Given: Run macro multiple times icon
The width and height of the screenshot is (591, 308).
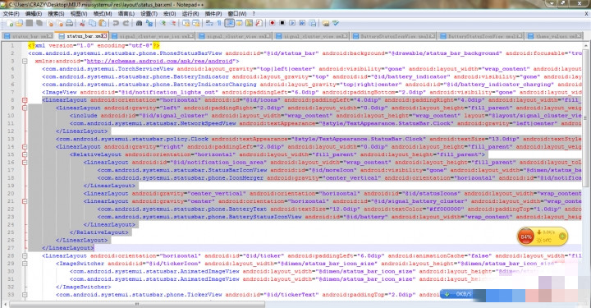Looking at the screenshot, I should 302,23.
